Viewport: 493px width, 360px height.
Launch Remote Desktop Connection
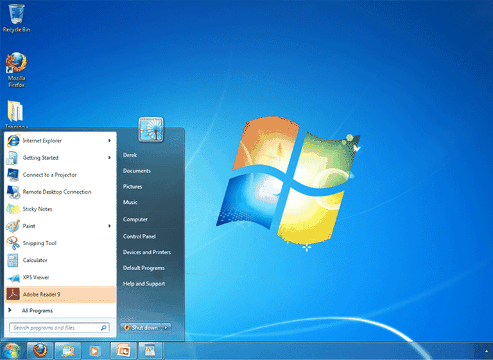pos(60,192)
